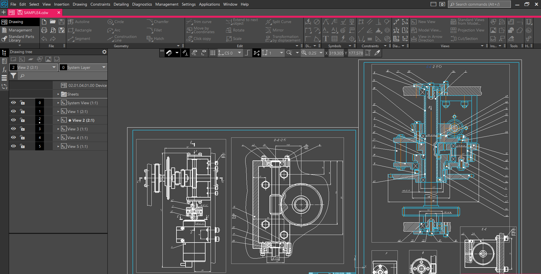Switch to the SAMPLE4.cdw document tab

36,13
